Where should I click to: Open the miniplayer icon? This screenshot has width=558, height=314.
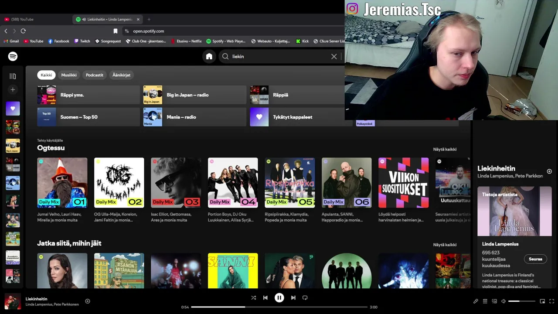tap(542, 301)
